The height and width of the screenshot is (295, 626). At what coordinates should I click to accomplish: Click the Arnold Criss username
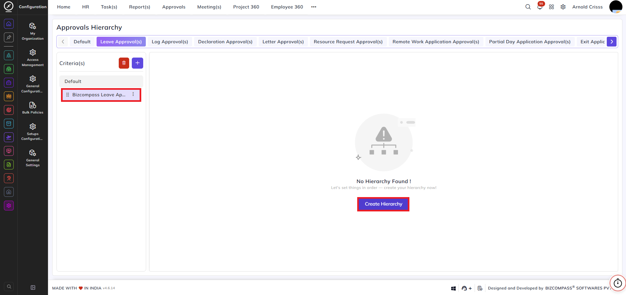pos(588,7)
